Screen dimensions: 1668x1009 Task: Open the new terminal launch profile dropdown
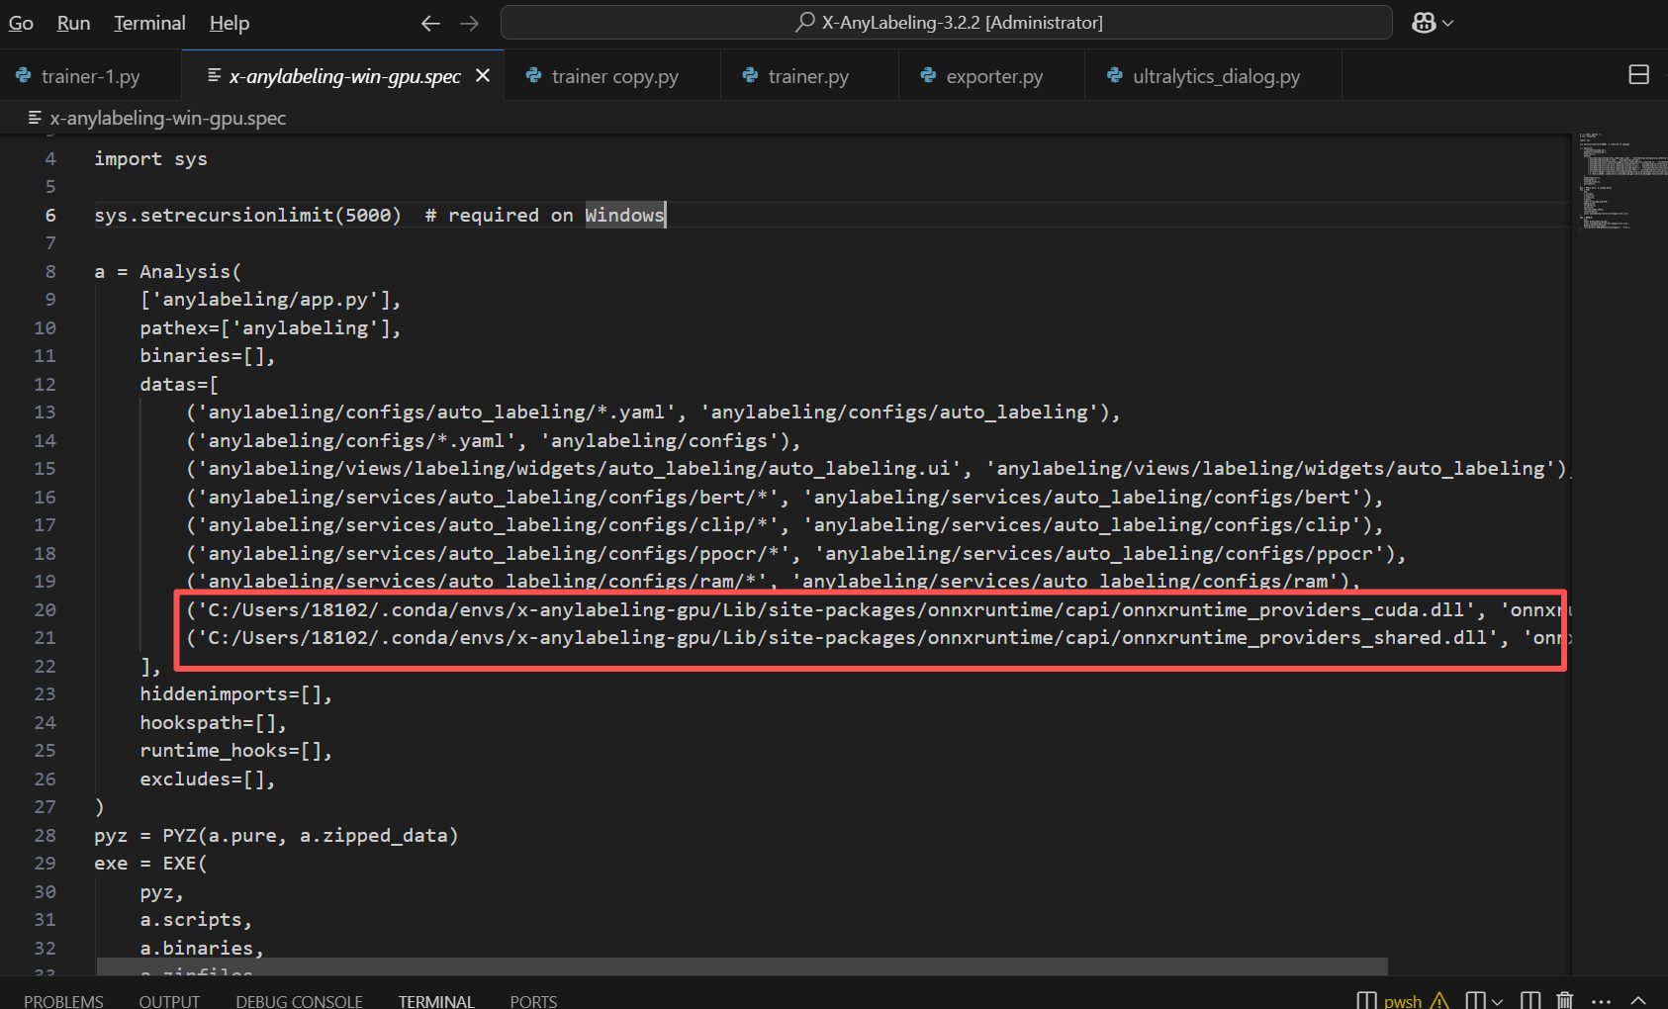click(1497, 1000)
